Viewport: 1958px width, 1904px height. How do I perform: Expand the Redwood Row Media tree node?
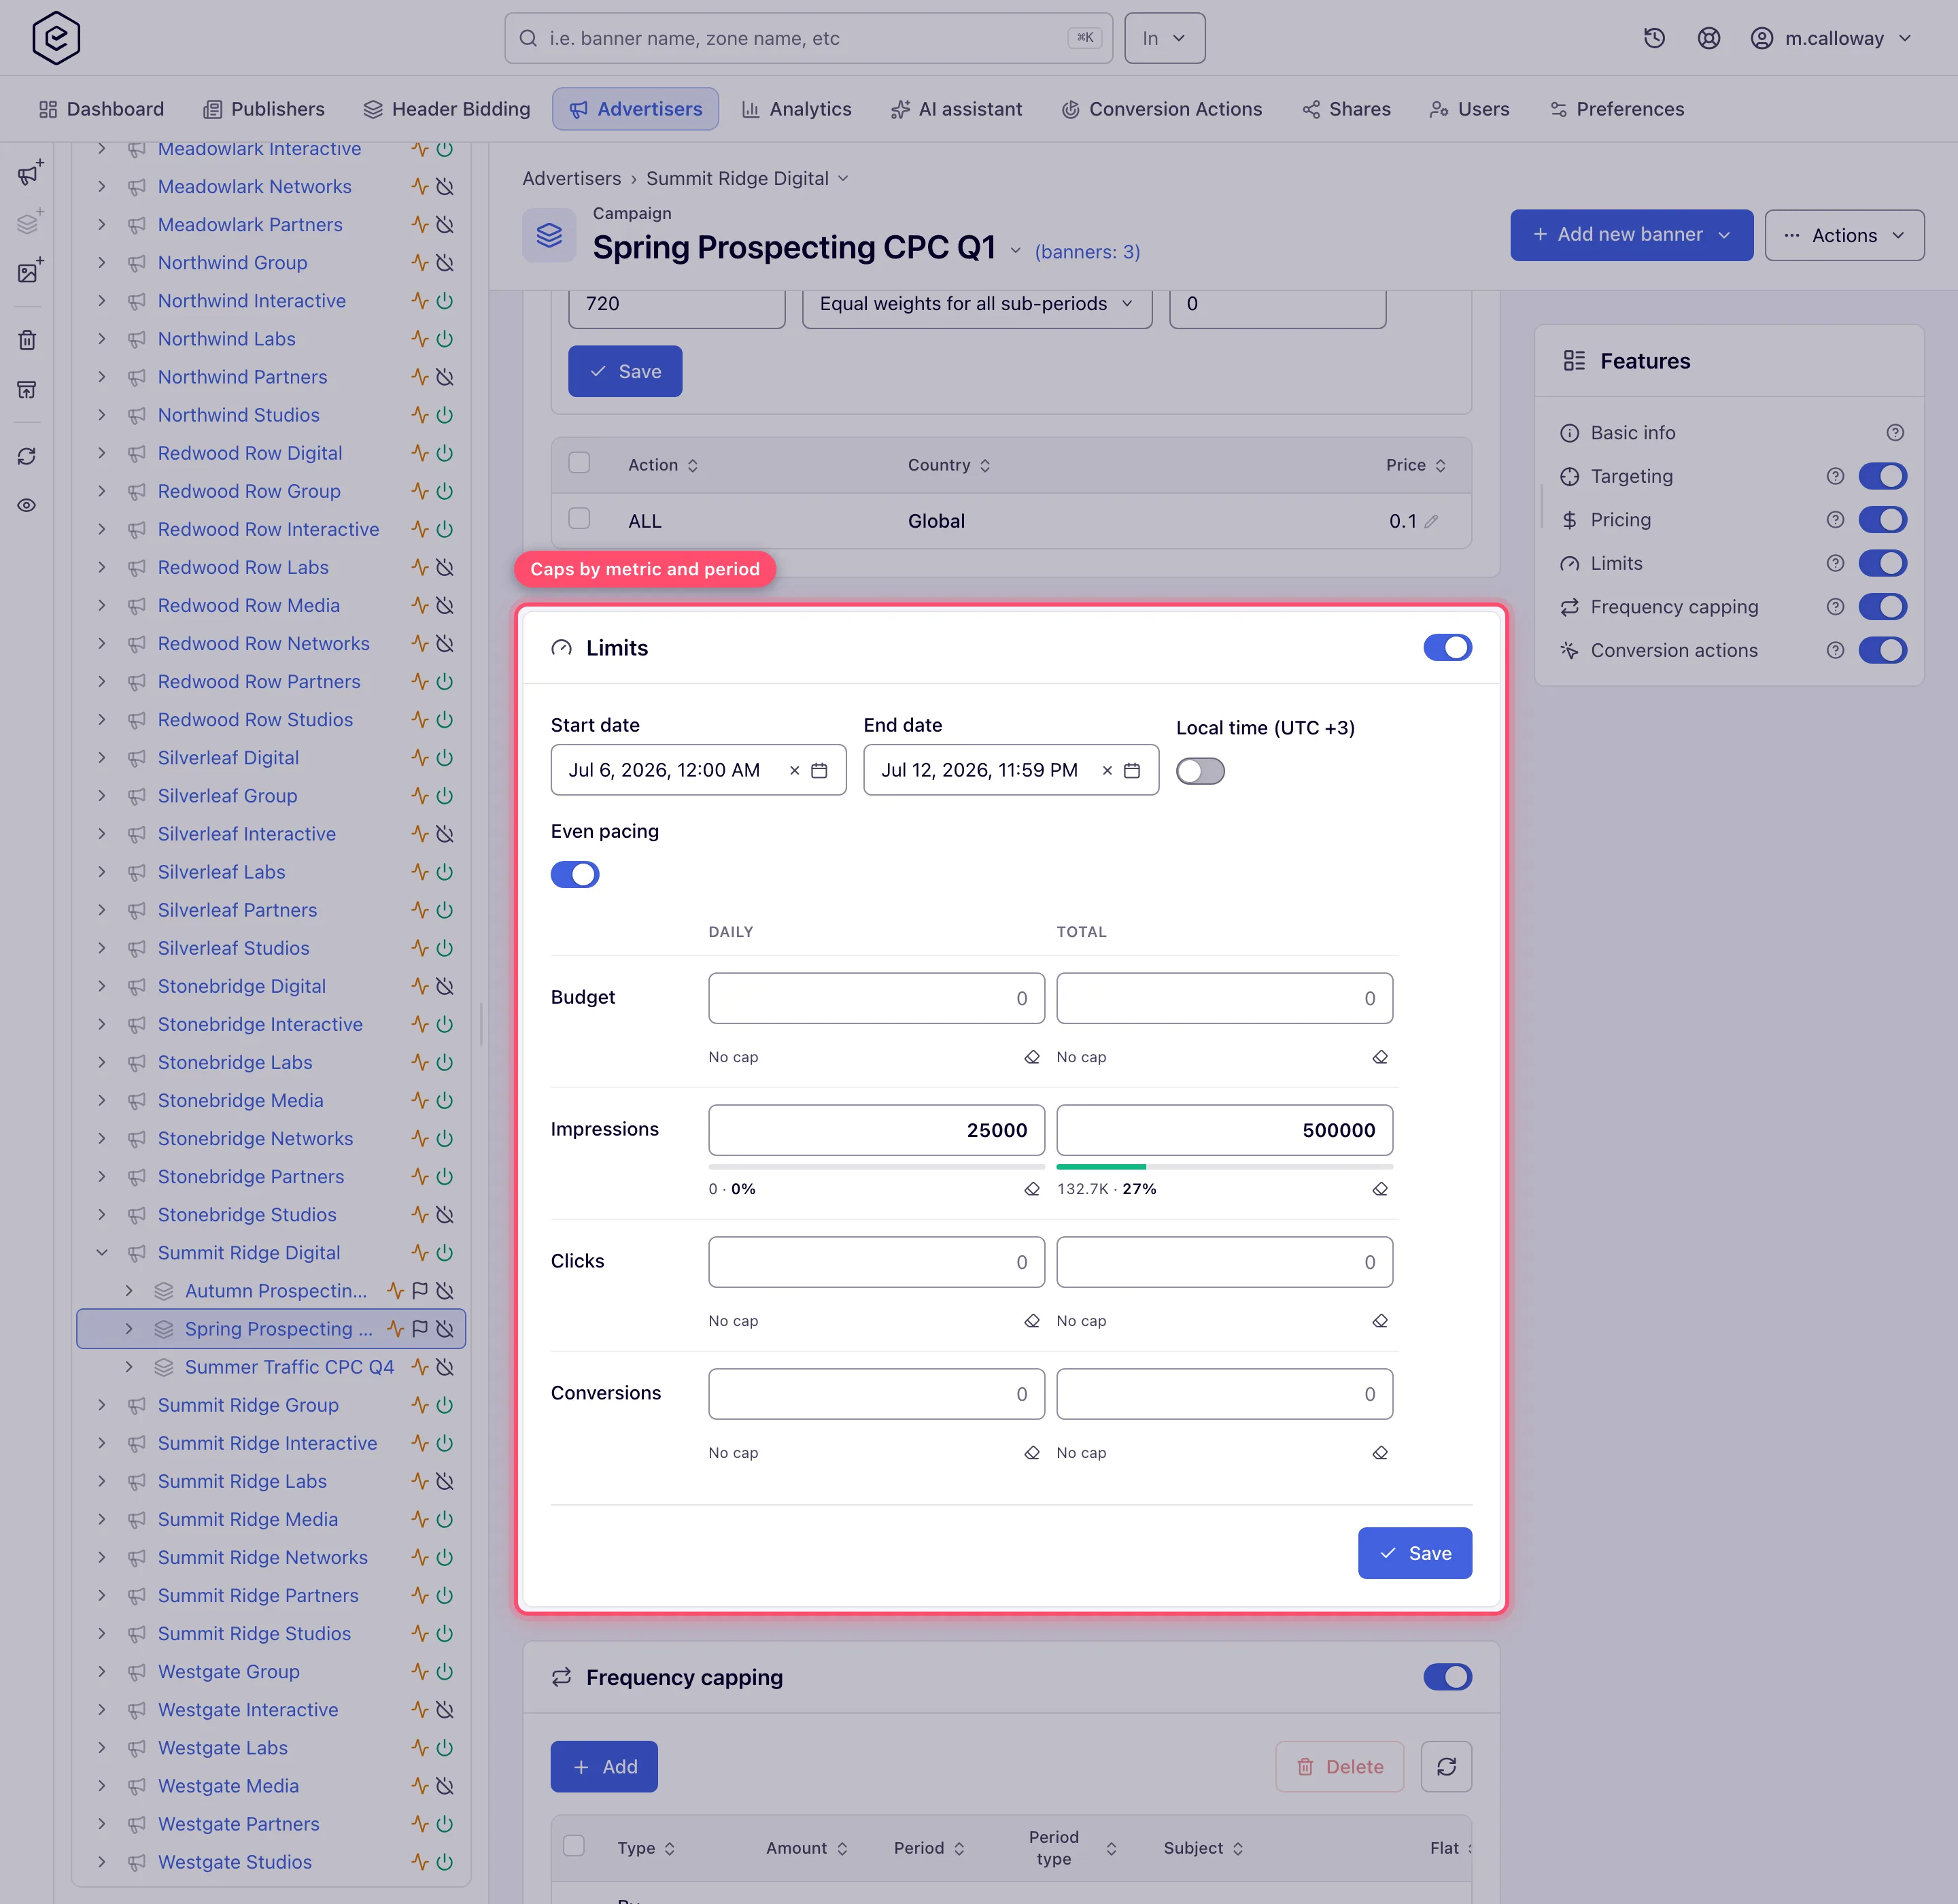point(101,605)
